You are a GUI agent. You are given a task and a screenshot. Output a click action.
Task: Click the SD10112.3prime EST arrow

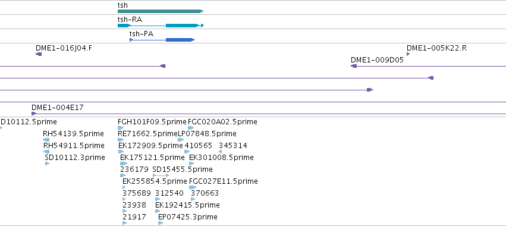tap(47, 164)
